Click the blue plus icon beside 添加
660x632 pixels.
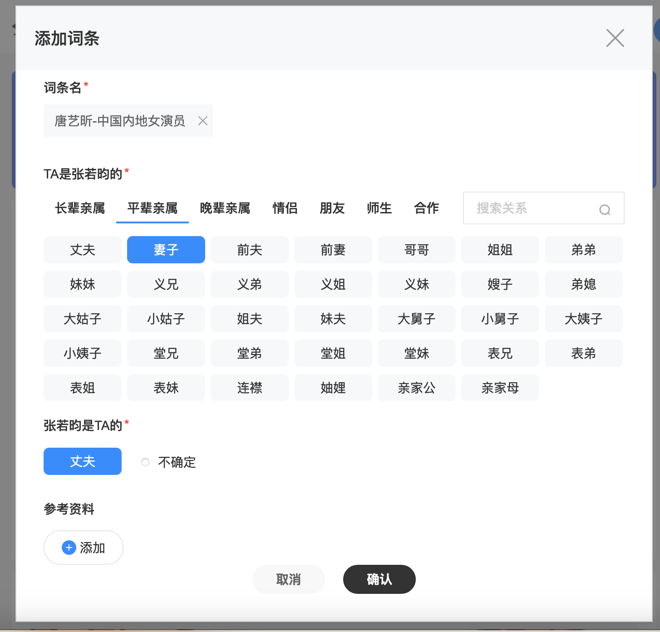click(69, 548)
